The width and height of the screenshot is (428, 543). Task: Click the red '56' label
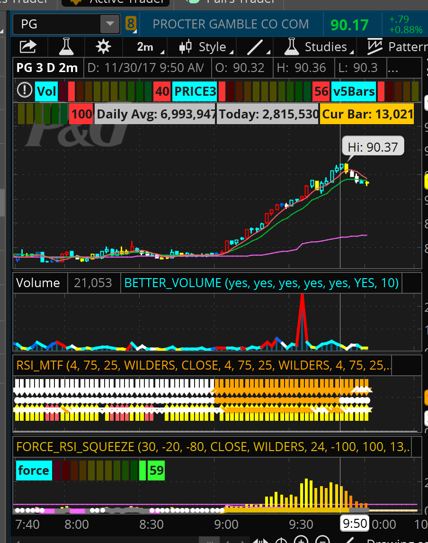click(x=321, y=91)
